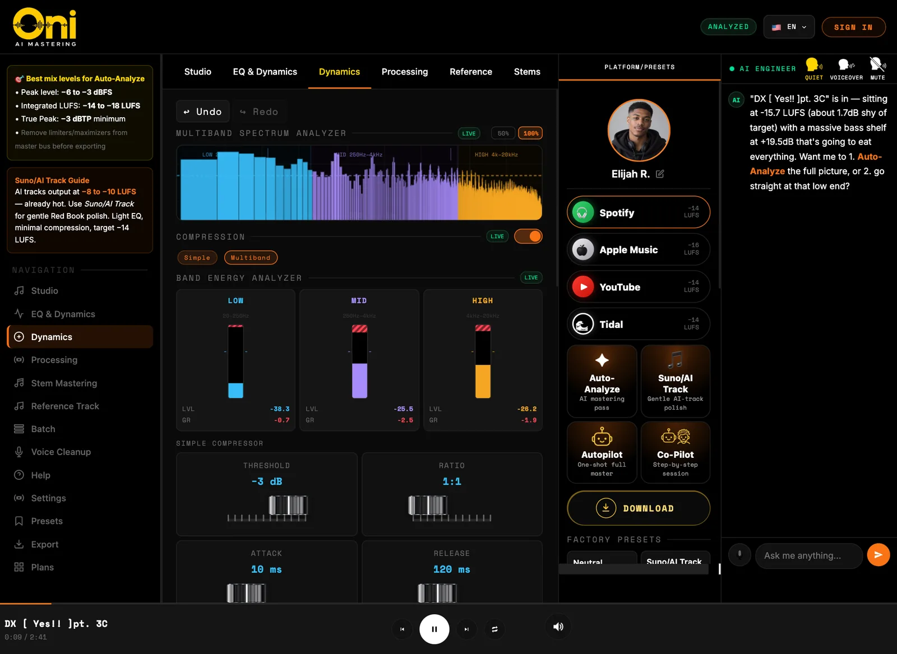
Task: Undo the last change
Action: [203, 112]
